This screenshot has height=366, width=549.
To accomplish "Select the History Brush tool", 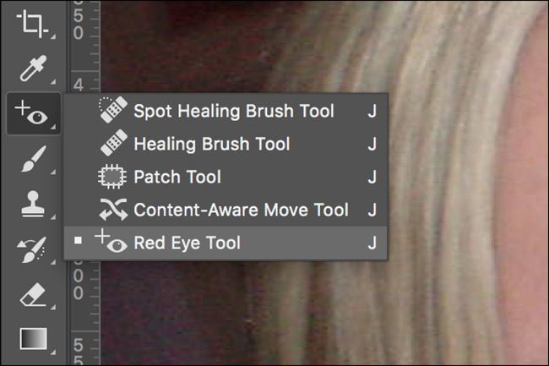I will pyautogui.click(x=33, y=249).
